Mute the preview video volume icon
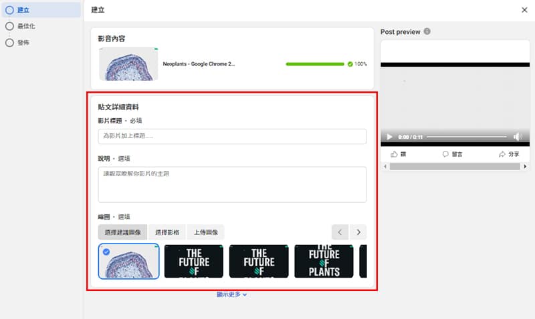 tap(517, 137)
